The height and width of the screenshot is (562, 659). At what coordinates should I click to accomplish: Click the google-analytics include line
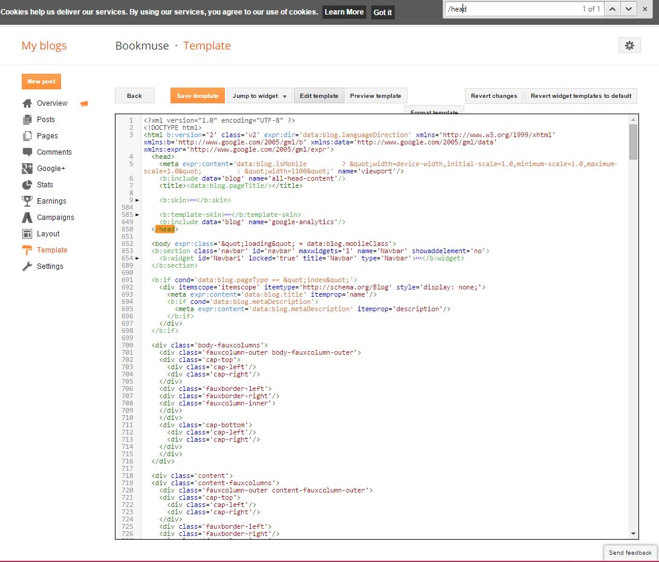click(252, 222)
